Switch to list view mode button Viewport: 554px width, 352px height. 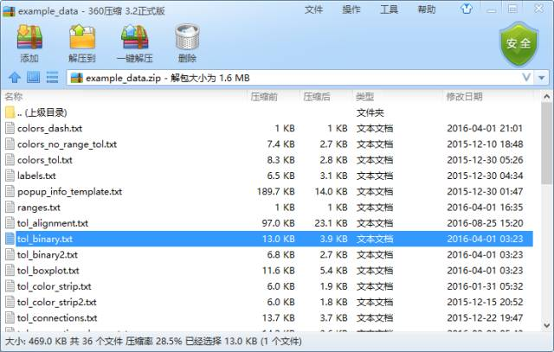point(52,77)
